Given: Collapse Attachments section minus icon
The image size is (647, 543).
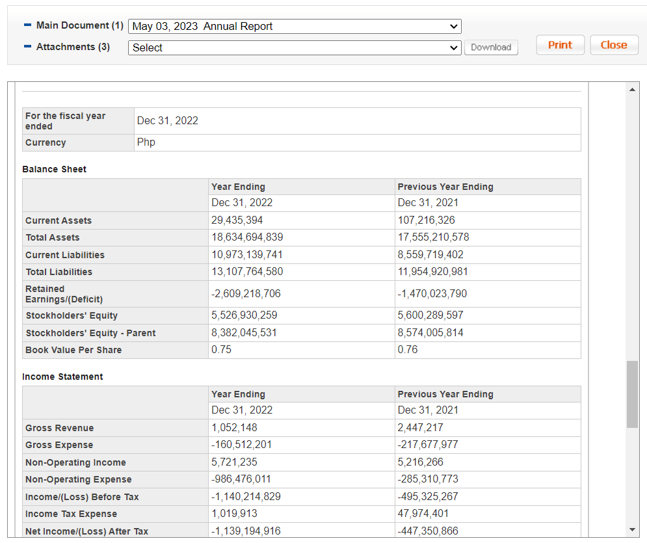Looking at the screenshot, I should click(28, 47).
